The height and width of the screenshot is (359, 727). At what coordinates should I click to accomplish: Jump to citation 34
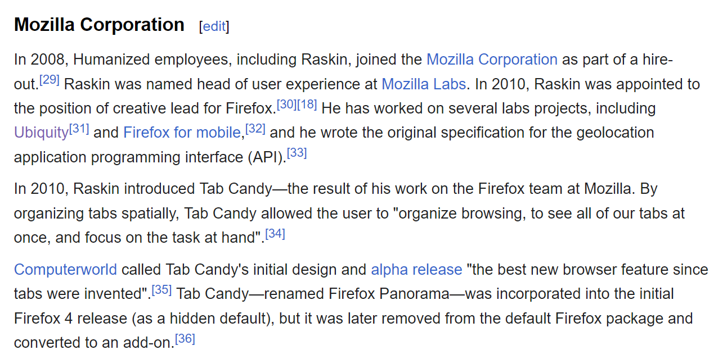(x=275, y=233)
